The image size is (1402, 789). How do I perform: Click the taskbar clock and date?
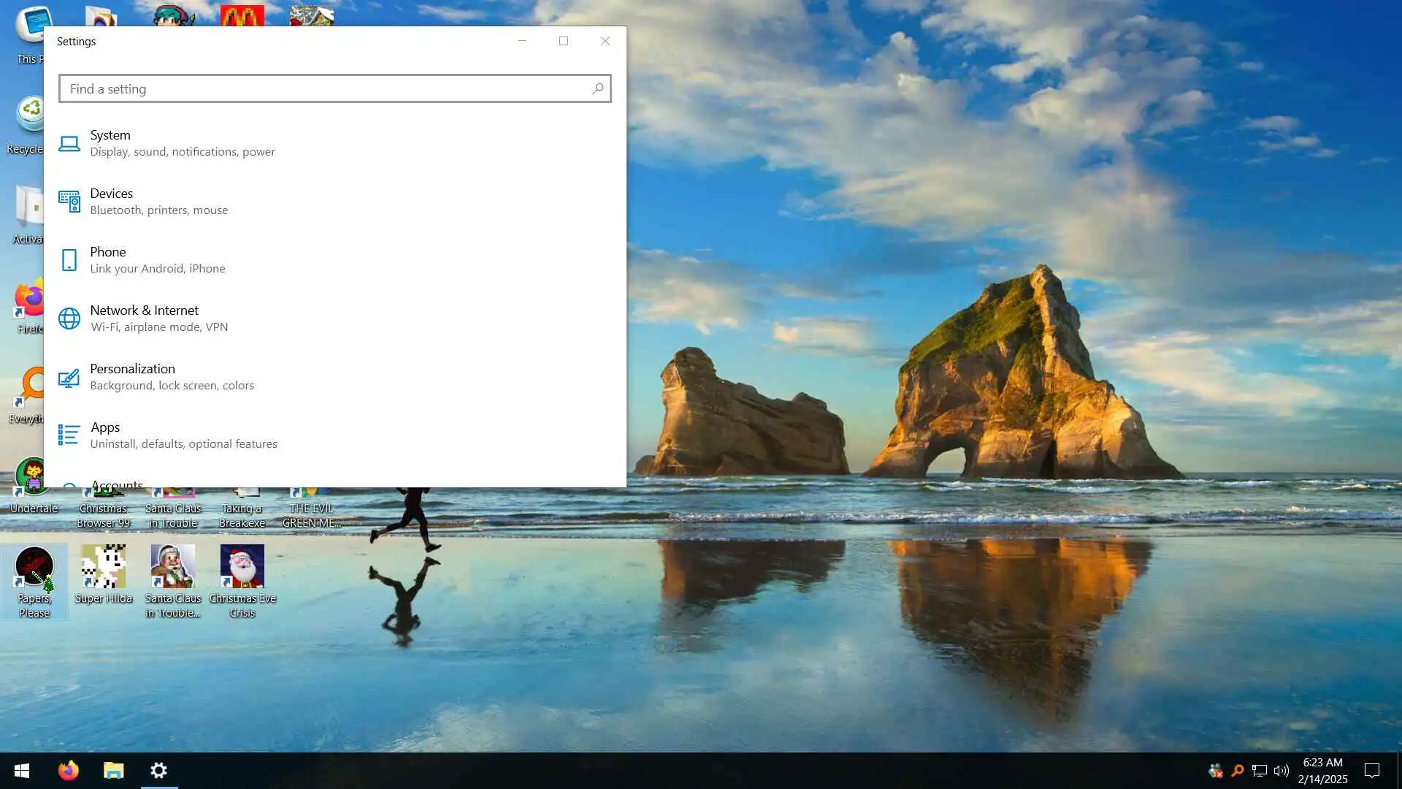pyautogui.click(x=1322, y=771)
